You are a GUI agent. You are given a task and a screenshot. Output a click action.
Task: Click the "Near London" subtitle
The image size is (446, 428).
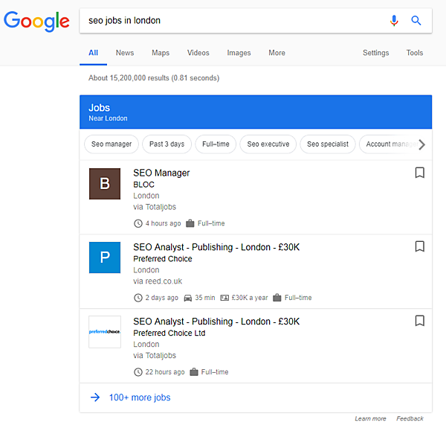[108, 118]
